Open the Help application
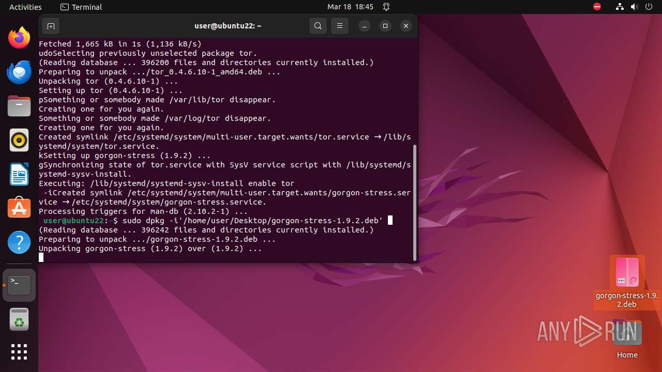662x372 pixels. tap(19, 242)
